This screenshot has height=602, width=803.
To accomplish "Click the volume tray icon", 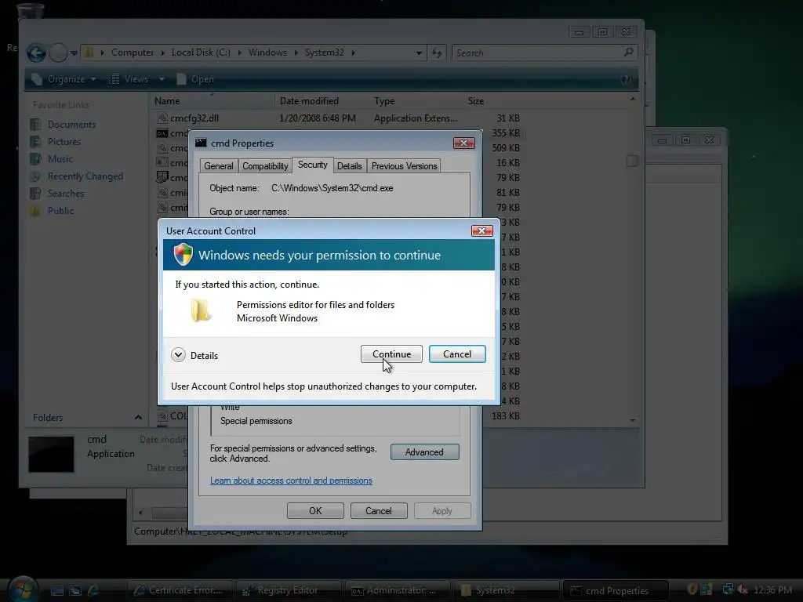I will 743,590.
